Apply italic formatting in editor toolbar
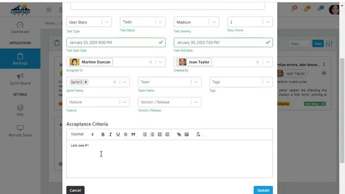345x194 pixels. (x=111, y=134)
